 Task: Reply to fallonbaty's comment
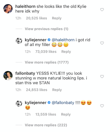point(57,90)
